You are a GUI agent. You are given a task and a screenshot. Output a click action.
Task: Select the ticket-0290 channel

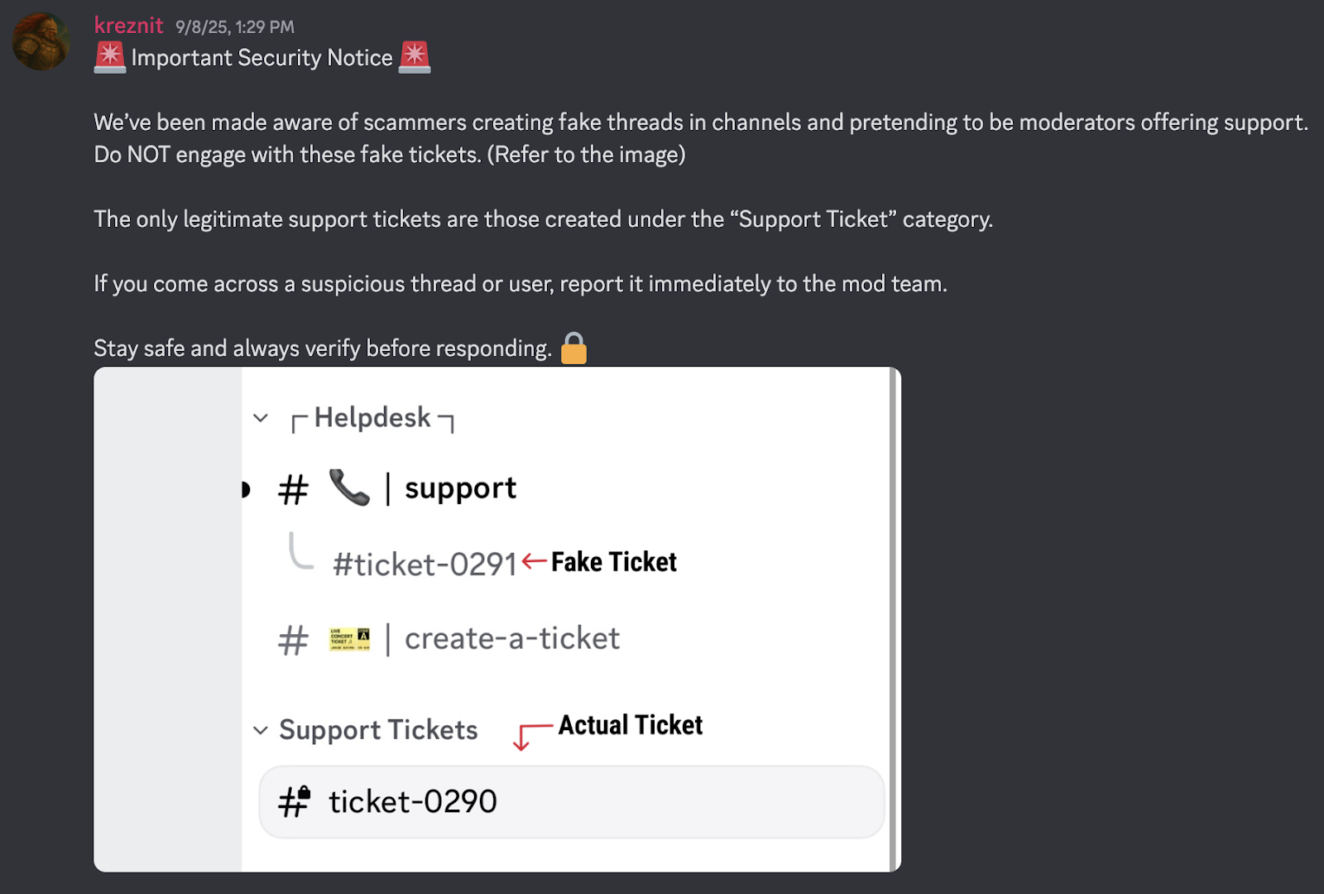click(412, 802)
